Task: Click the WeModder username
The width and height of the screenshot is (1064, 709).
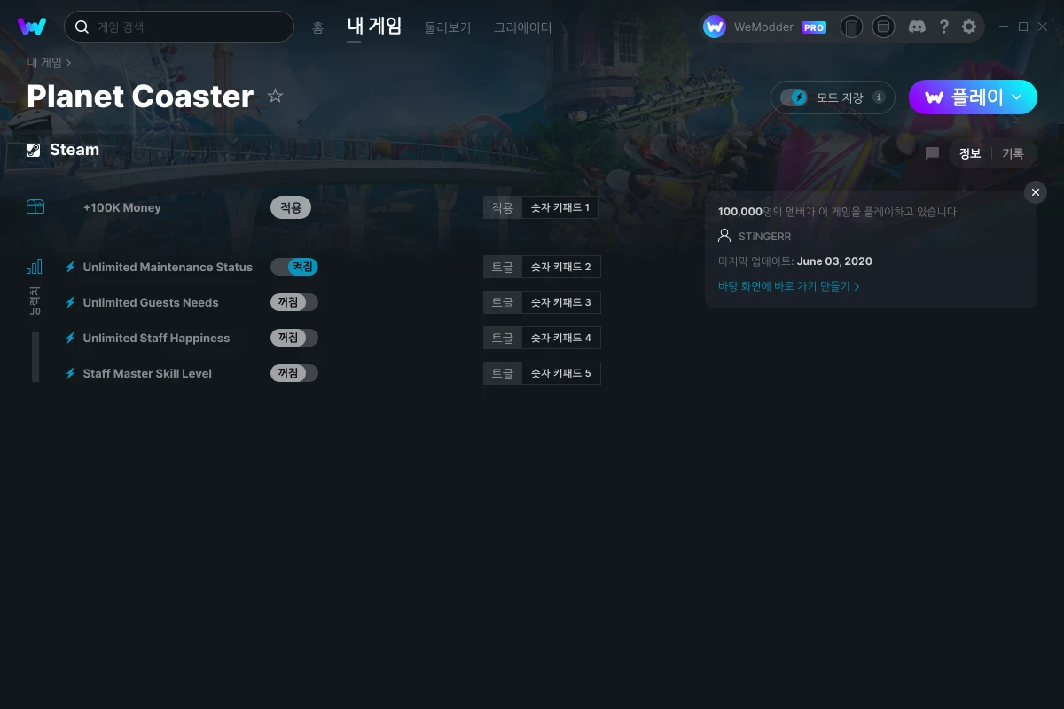Action: tap(763, 27)
